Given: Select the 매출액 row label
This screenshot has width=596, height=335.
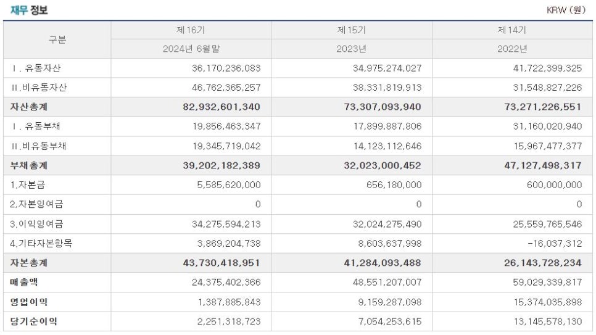Looking at the screenshot, I should click(x=25, y=282).
